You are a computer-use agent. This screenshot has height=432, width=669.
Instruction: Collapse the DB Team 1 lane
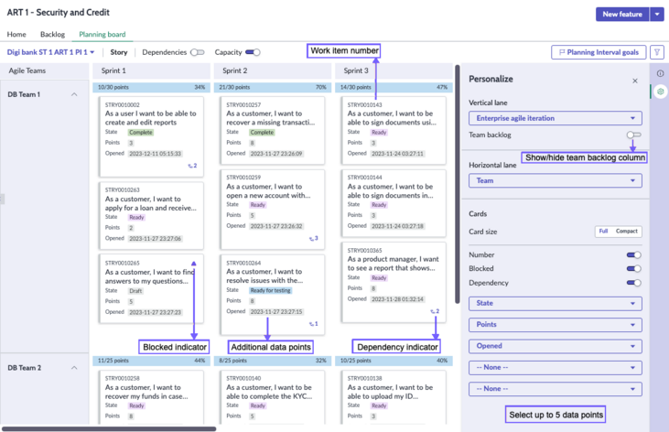click(x=74, y=94)
